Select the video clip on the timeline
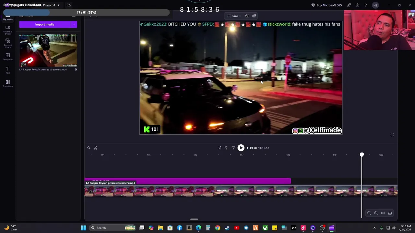This screenshot has width=415, height=233. pyautogui.click(x=241, y=191)
